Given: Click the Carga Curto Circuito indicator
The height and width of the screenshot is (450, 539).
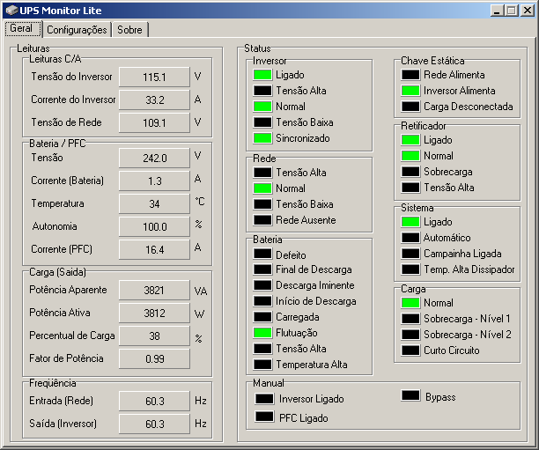Looking at the screenshot, I should point(410,350).
